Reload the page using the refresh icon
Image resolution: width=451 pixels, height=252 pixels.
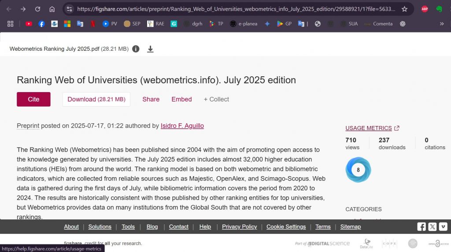(37, 9)
